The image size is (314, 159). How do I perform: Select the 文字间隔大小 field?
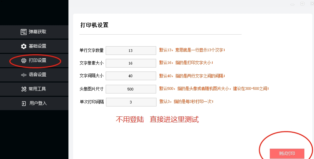(x=131, y=76)
